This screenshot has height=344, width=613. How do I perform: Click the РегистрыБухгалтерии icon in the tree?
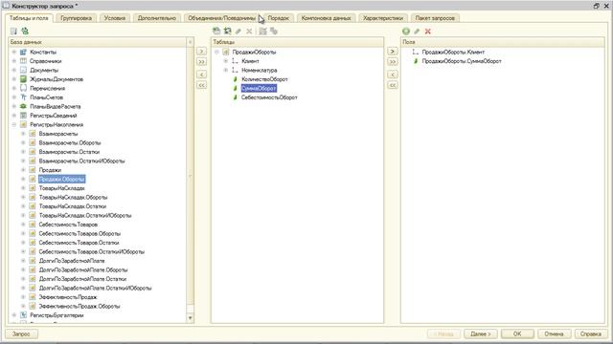23,315
